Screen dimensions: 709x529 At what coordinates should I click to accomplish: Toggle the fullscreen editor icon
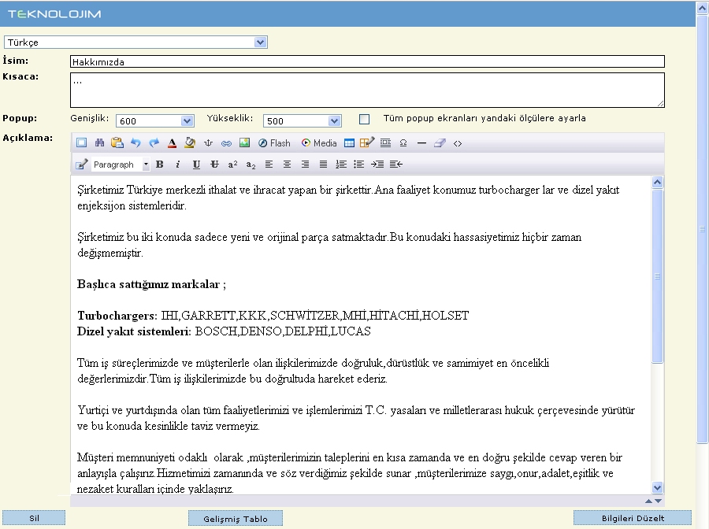pos(81,143)
